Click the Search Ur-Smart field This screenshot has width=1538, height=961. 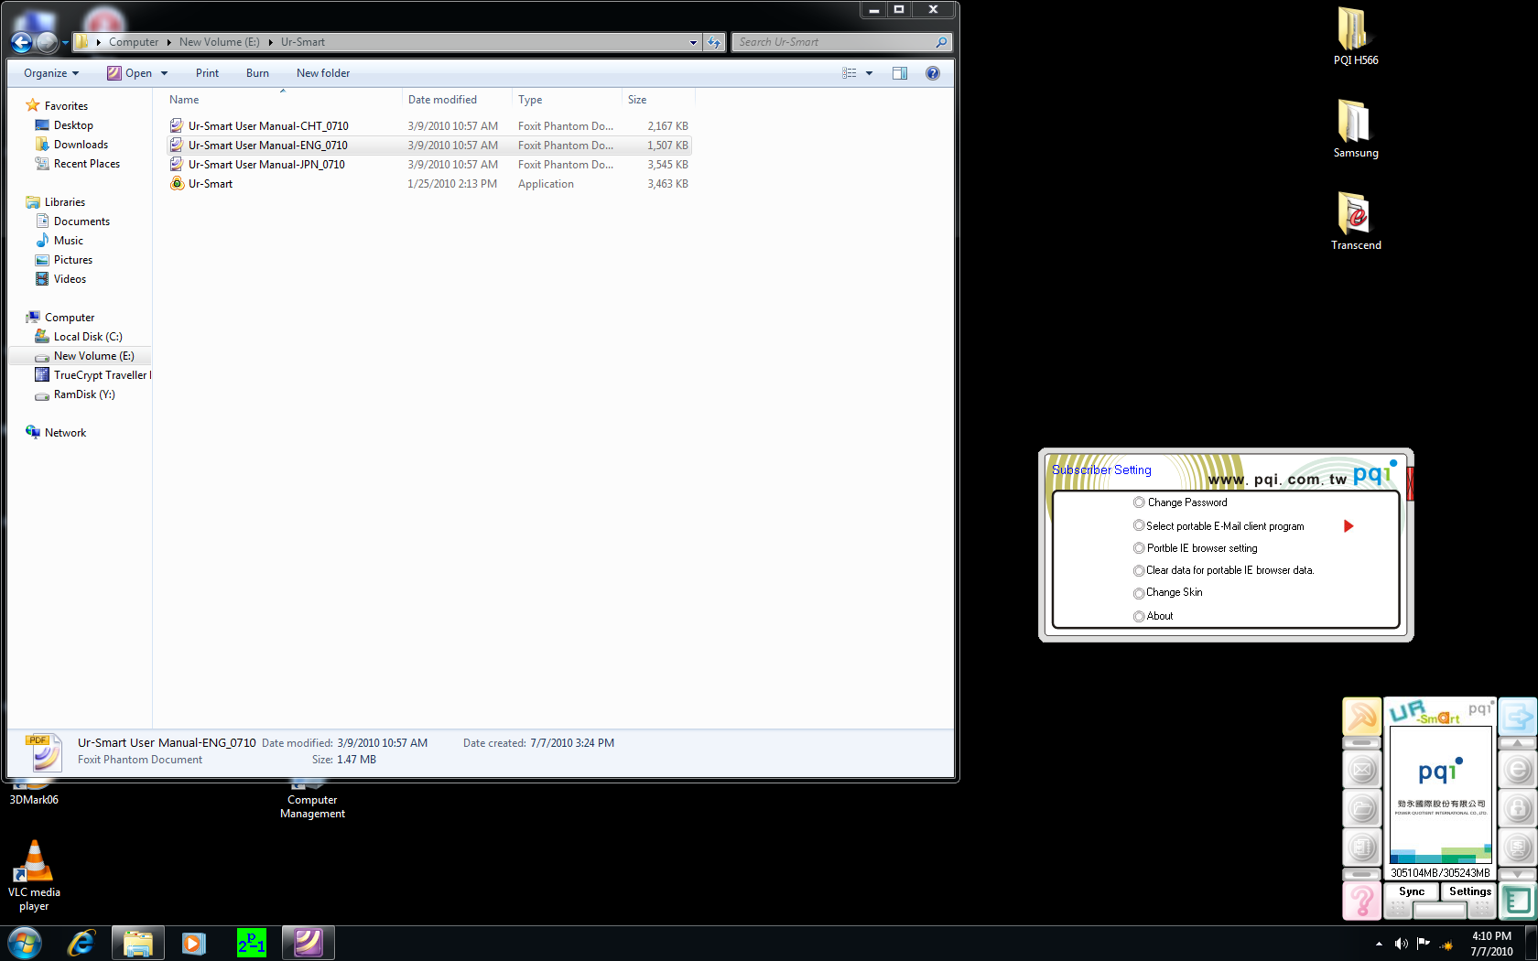841,42
